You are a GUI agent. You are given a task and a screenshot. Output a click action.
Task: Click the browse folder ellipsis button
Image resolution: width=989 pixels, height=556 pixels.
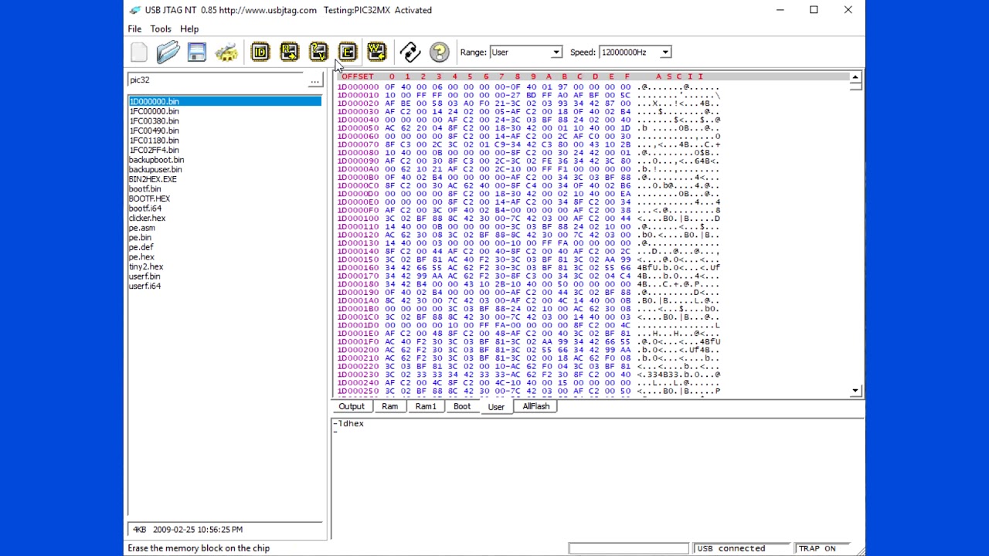314,80
